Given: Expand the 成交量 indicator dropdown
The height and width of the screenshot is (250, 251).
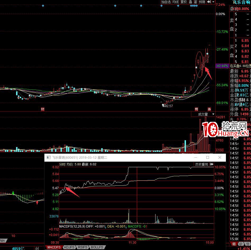Looking at the screenshot, I should click(213, 114).
